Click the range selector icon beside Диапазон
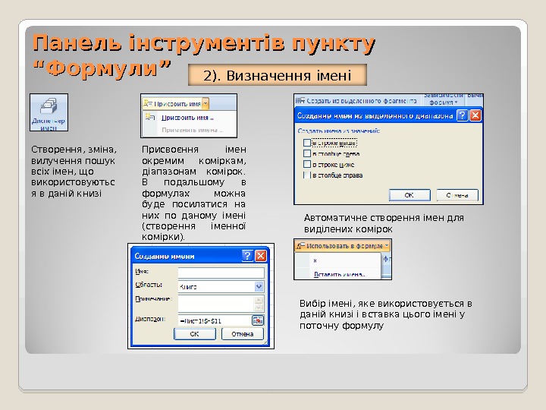This screenshot has height=410, width=546. 258,320
